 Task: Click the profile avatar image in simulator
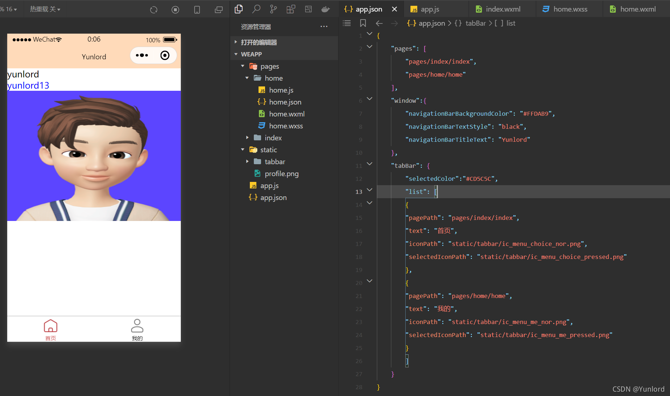point(94,156)
